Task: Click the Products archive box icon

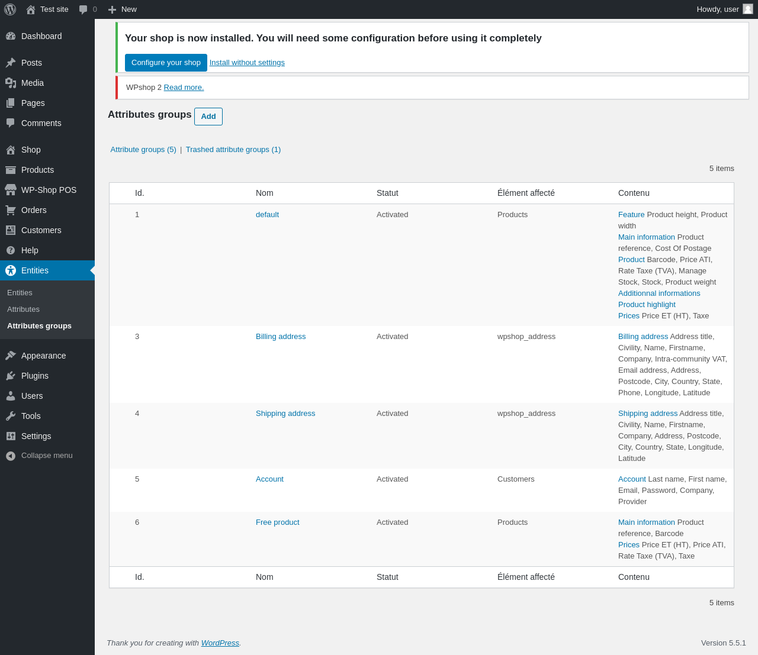Action: (11, 170)
